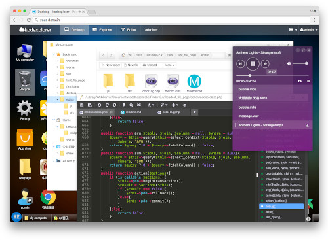Open the admin user dropdown menu

click(308, 30)
